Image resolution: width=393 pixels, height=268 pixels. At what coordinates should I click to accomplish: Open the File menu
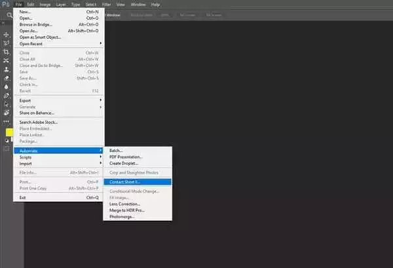[18, 5]
